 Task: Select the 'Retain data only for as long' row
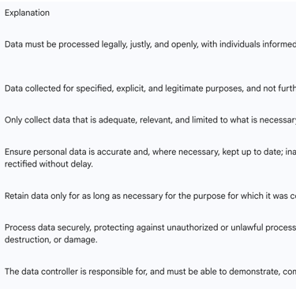coord(150,196)
